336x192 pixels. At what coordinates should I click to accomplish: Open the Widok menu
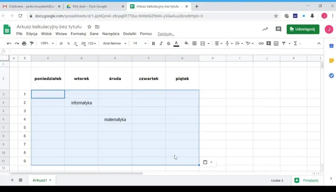pyautogui.click(x=46, y=34)
